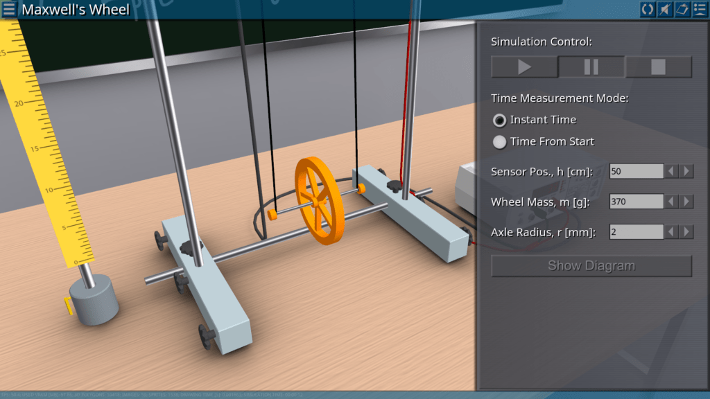This screenshot has width=710, height=399.
Task: Click the reset/refresh arrows icon
Action: (648, 10)
